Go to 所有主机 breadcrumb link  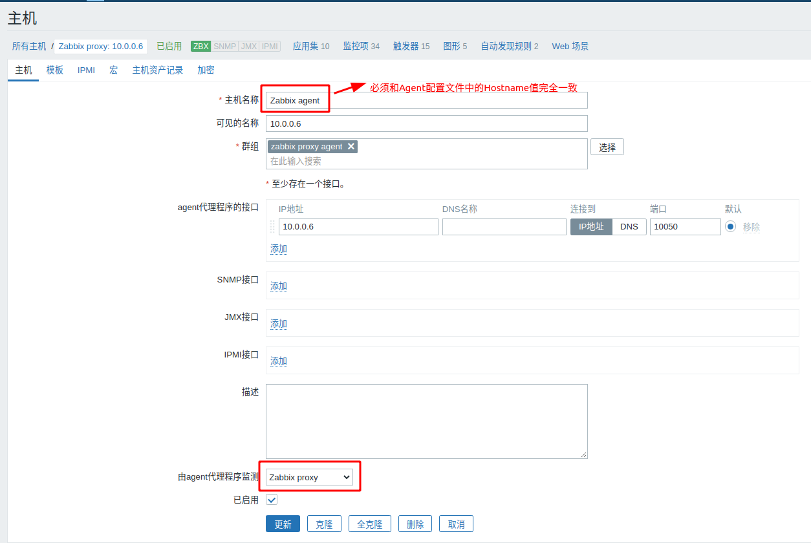29,47
